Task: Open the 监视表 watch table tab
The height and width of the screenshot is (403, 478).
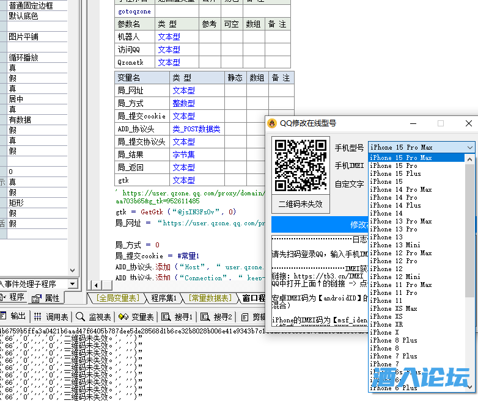Action: pyautogui.click(x=94, y=317)
